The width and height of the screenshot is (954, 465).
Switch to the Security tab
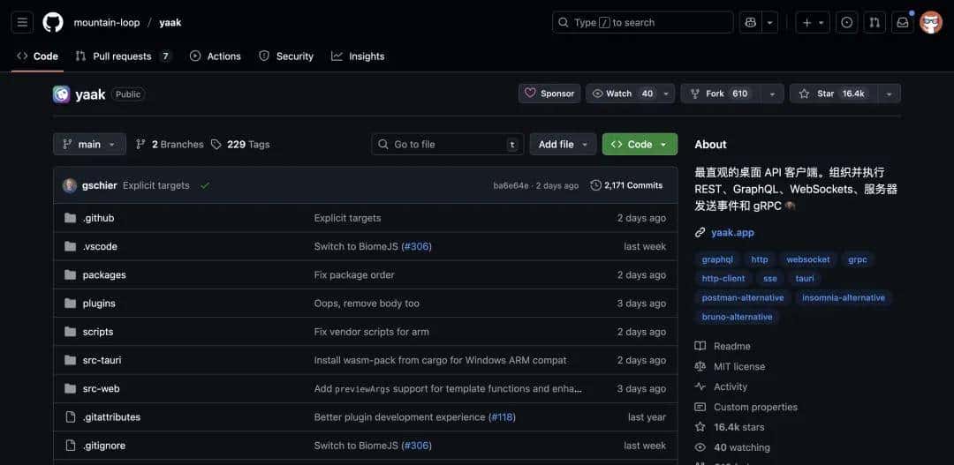click(286, 56)
